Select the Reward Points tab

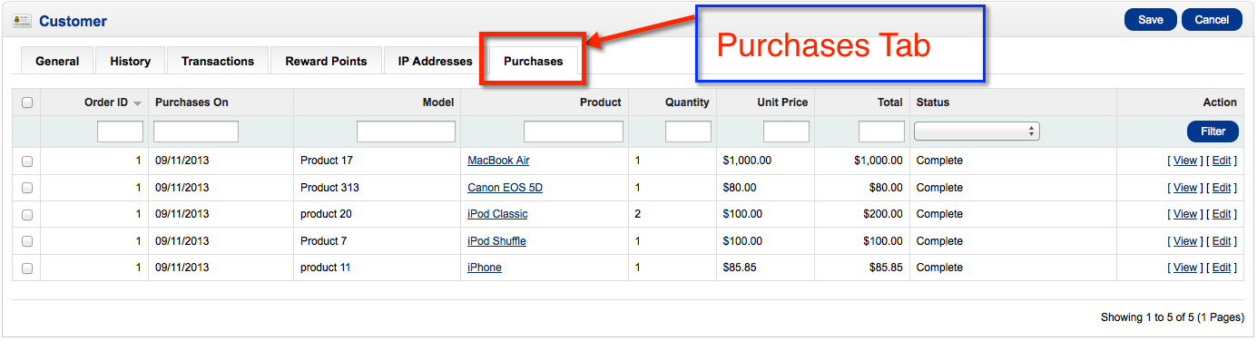[326, 61]
